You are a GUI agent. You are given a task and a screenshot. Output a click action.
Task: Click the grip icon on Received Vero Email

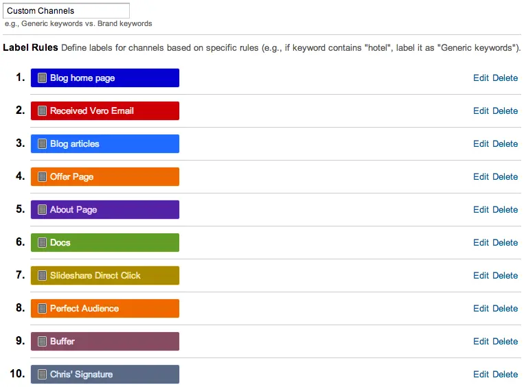point(42,111)
